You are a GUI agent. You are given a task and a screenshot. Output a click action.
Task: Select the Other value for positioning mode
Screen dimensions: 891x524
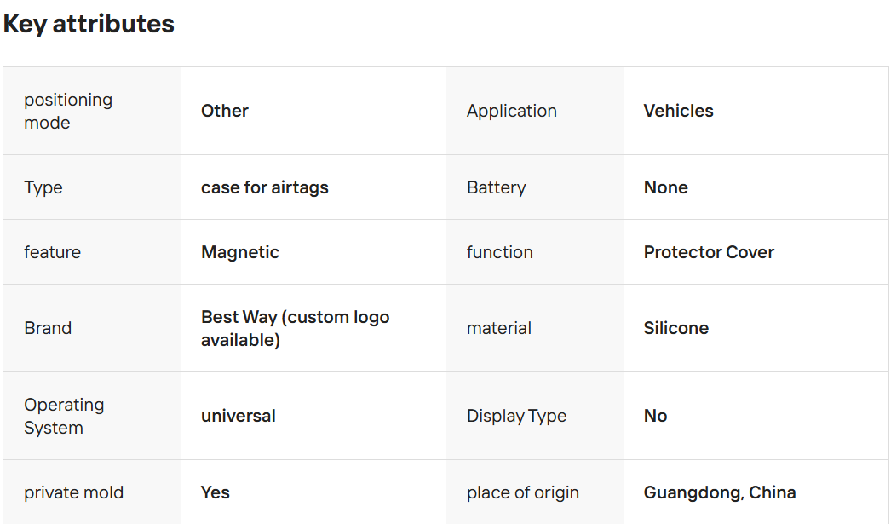click(225, 111)
